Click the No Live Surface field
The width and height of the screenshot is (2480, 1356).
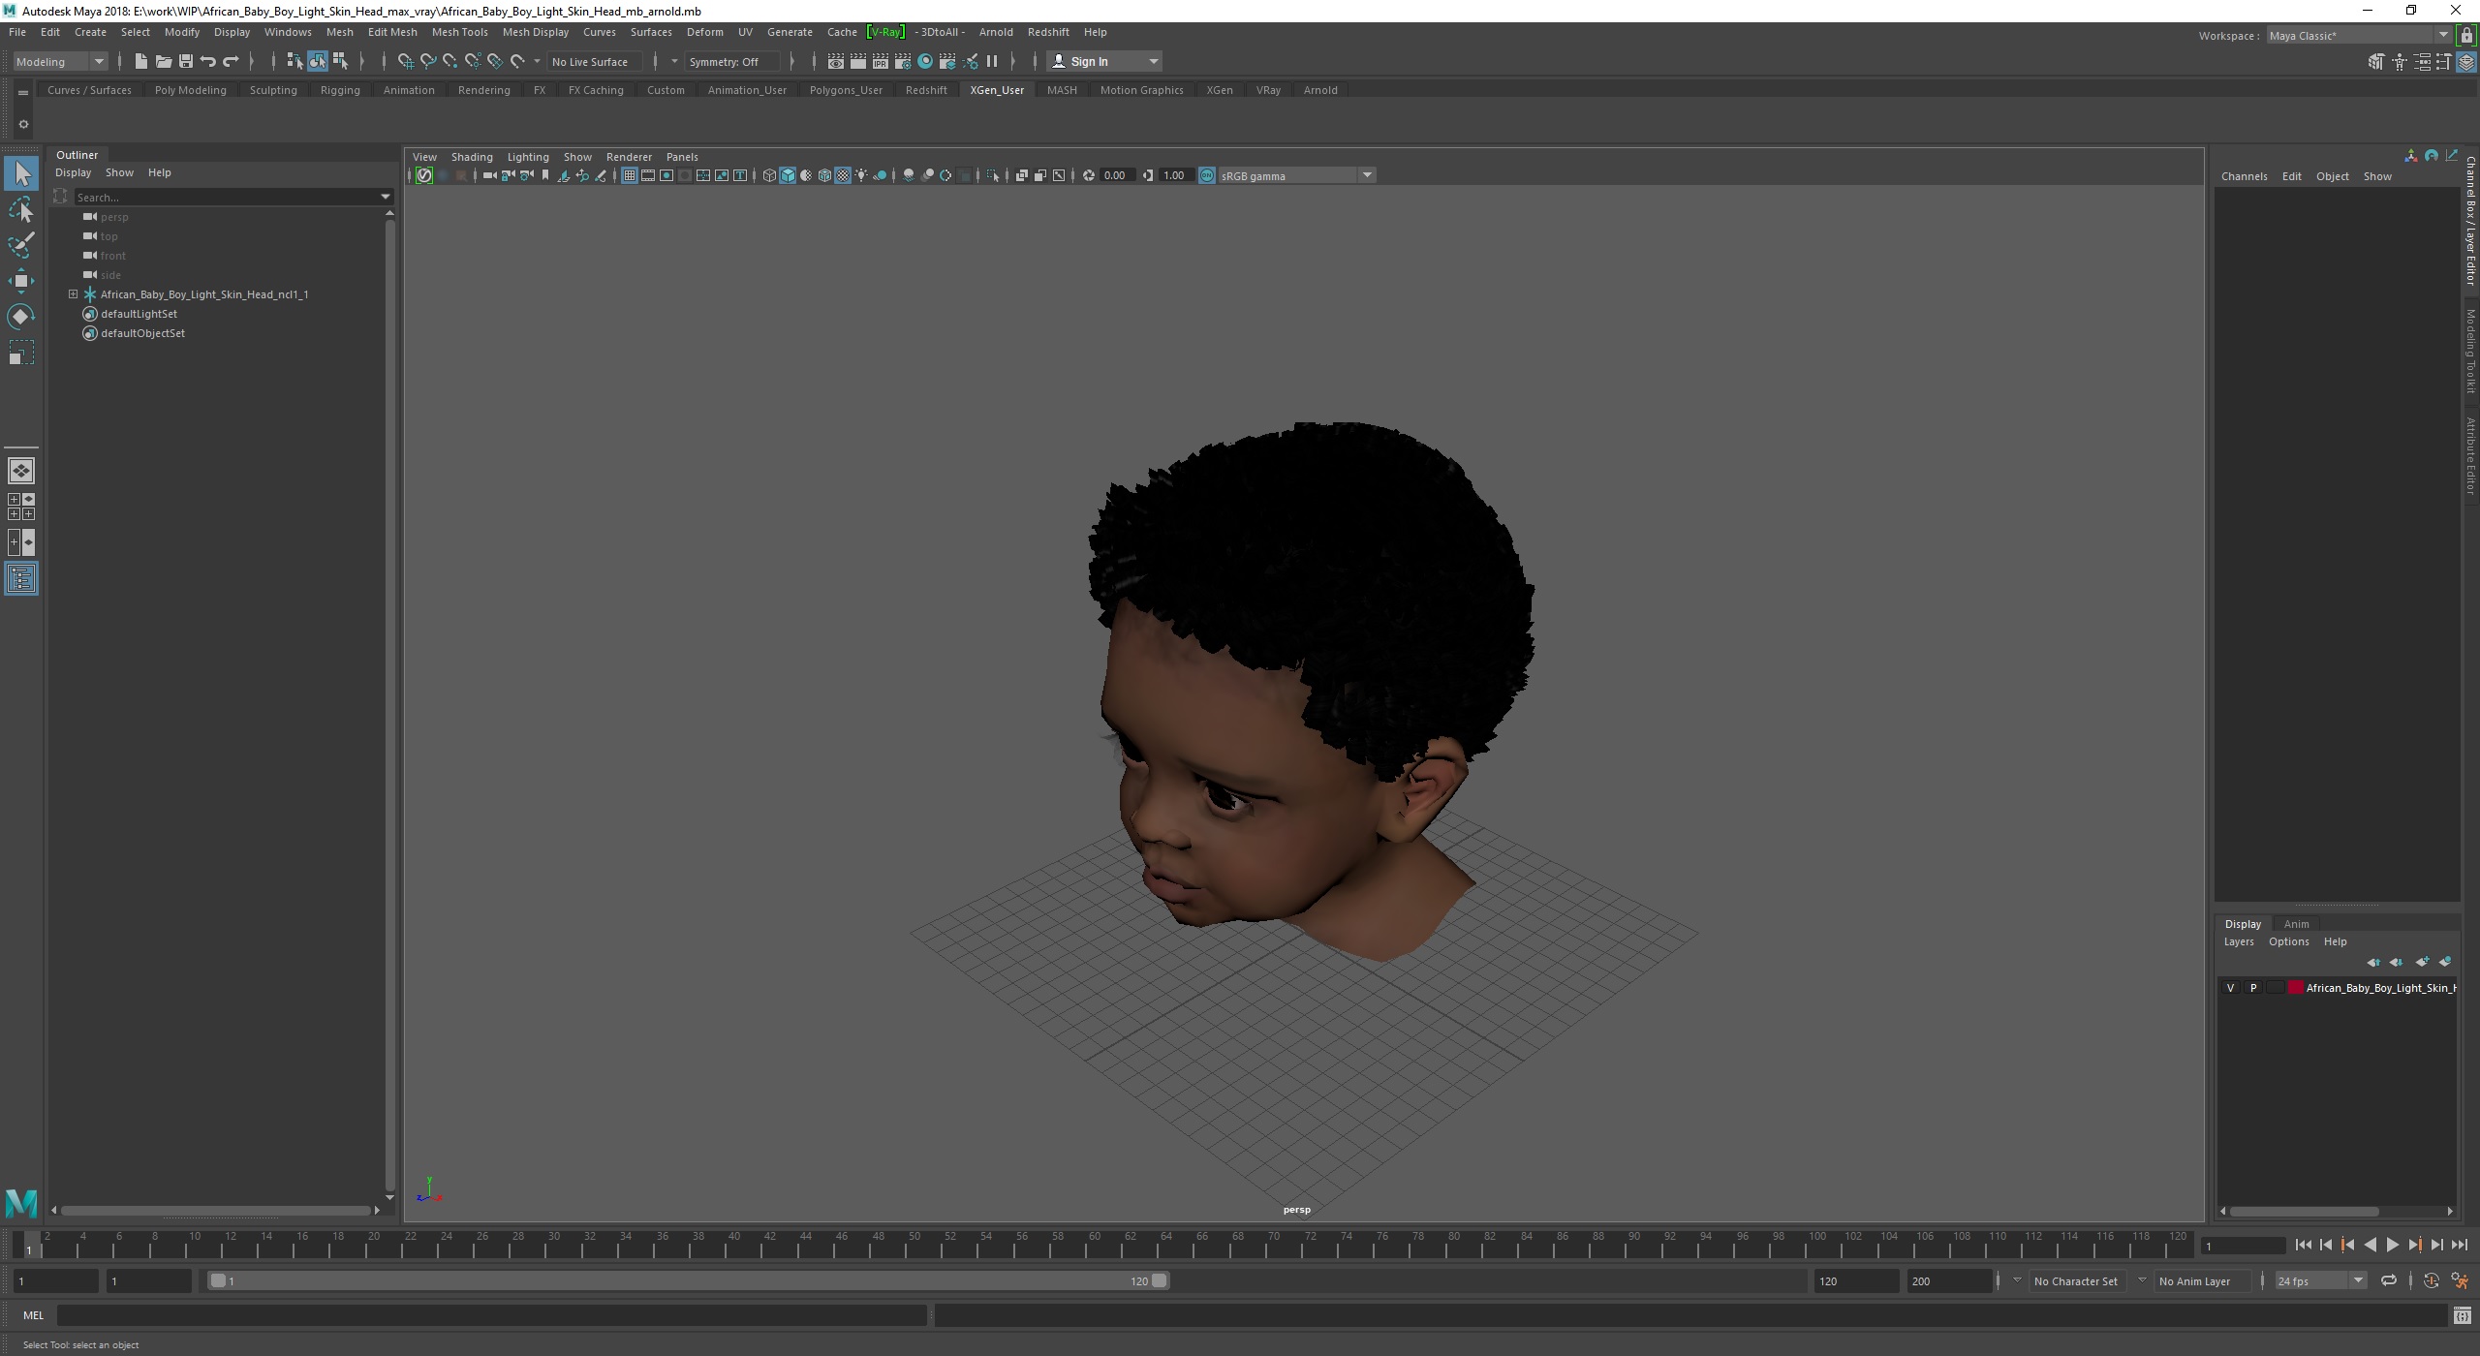tap(593, 61)
